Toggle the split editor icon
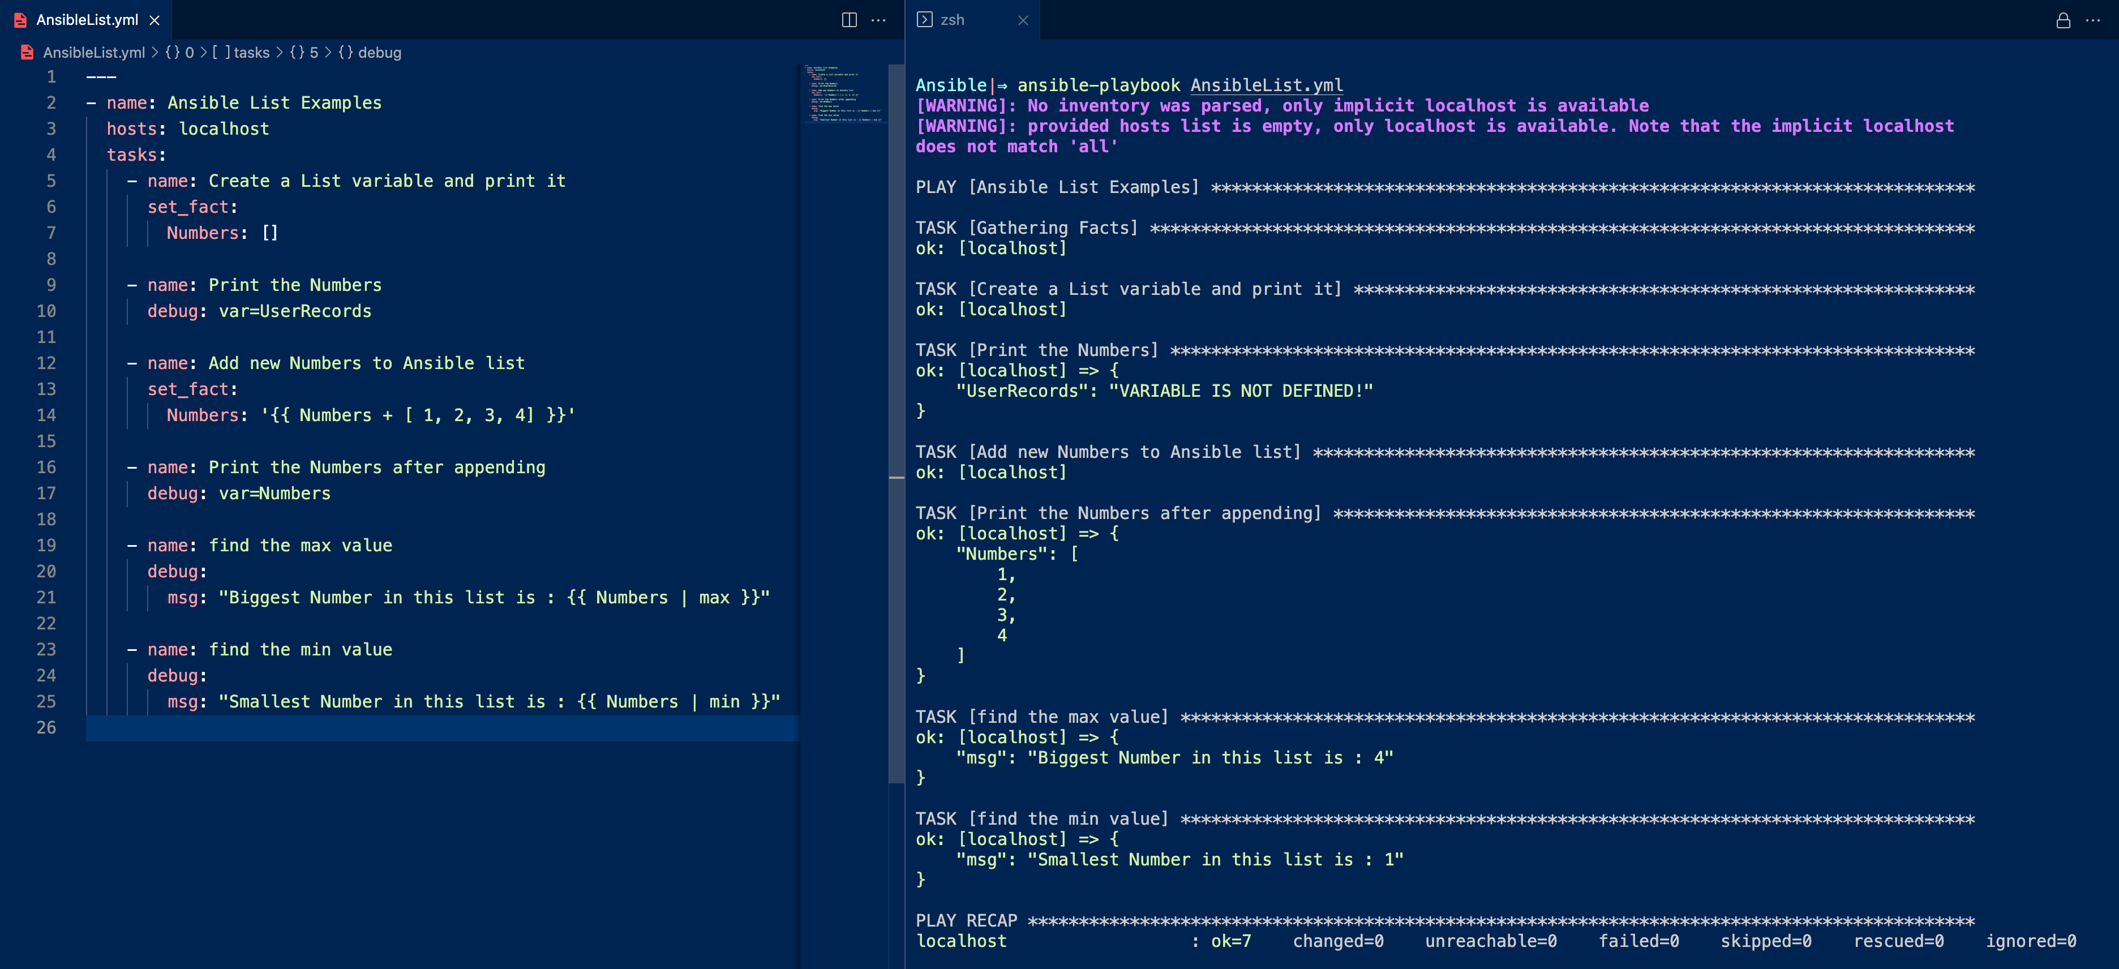The image size is (2119, 969). (x=849, y=20)
